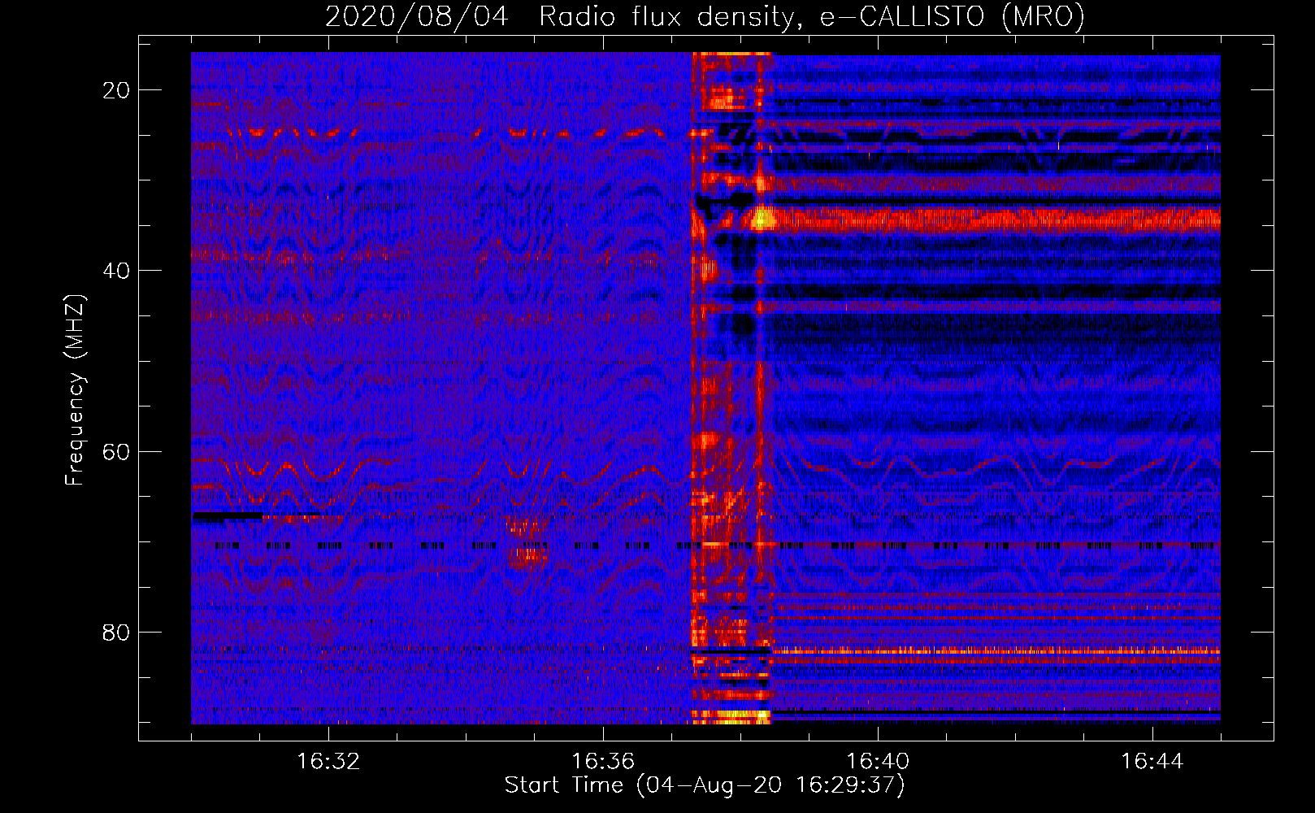Click the 16:36 time tick label

pyautogui.click(x=603, y=762)
